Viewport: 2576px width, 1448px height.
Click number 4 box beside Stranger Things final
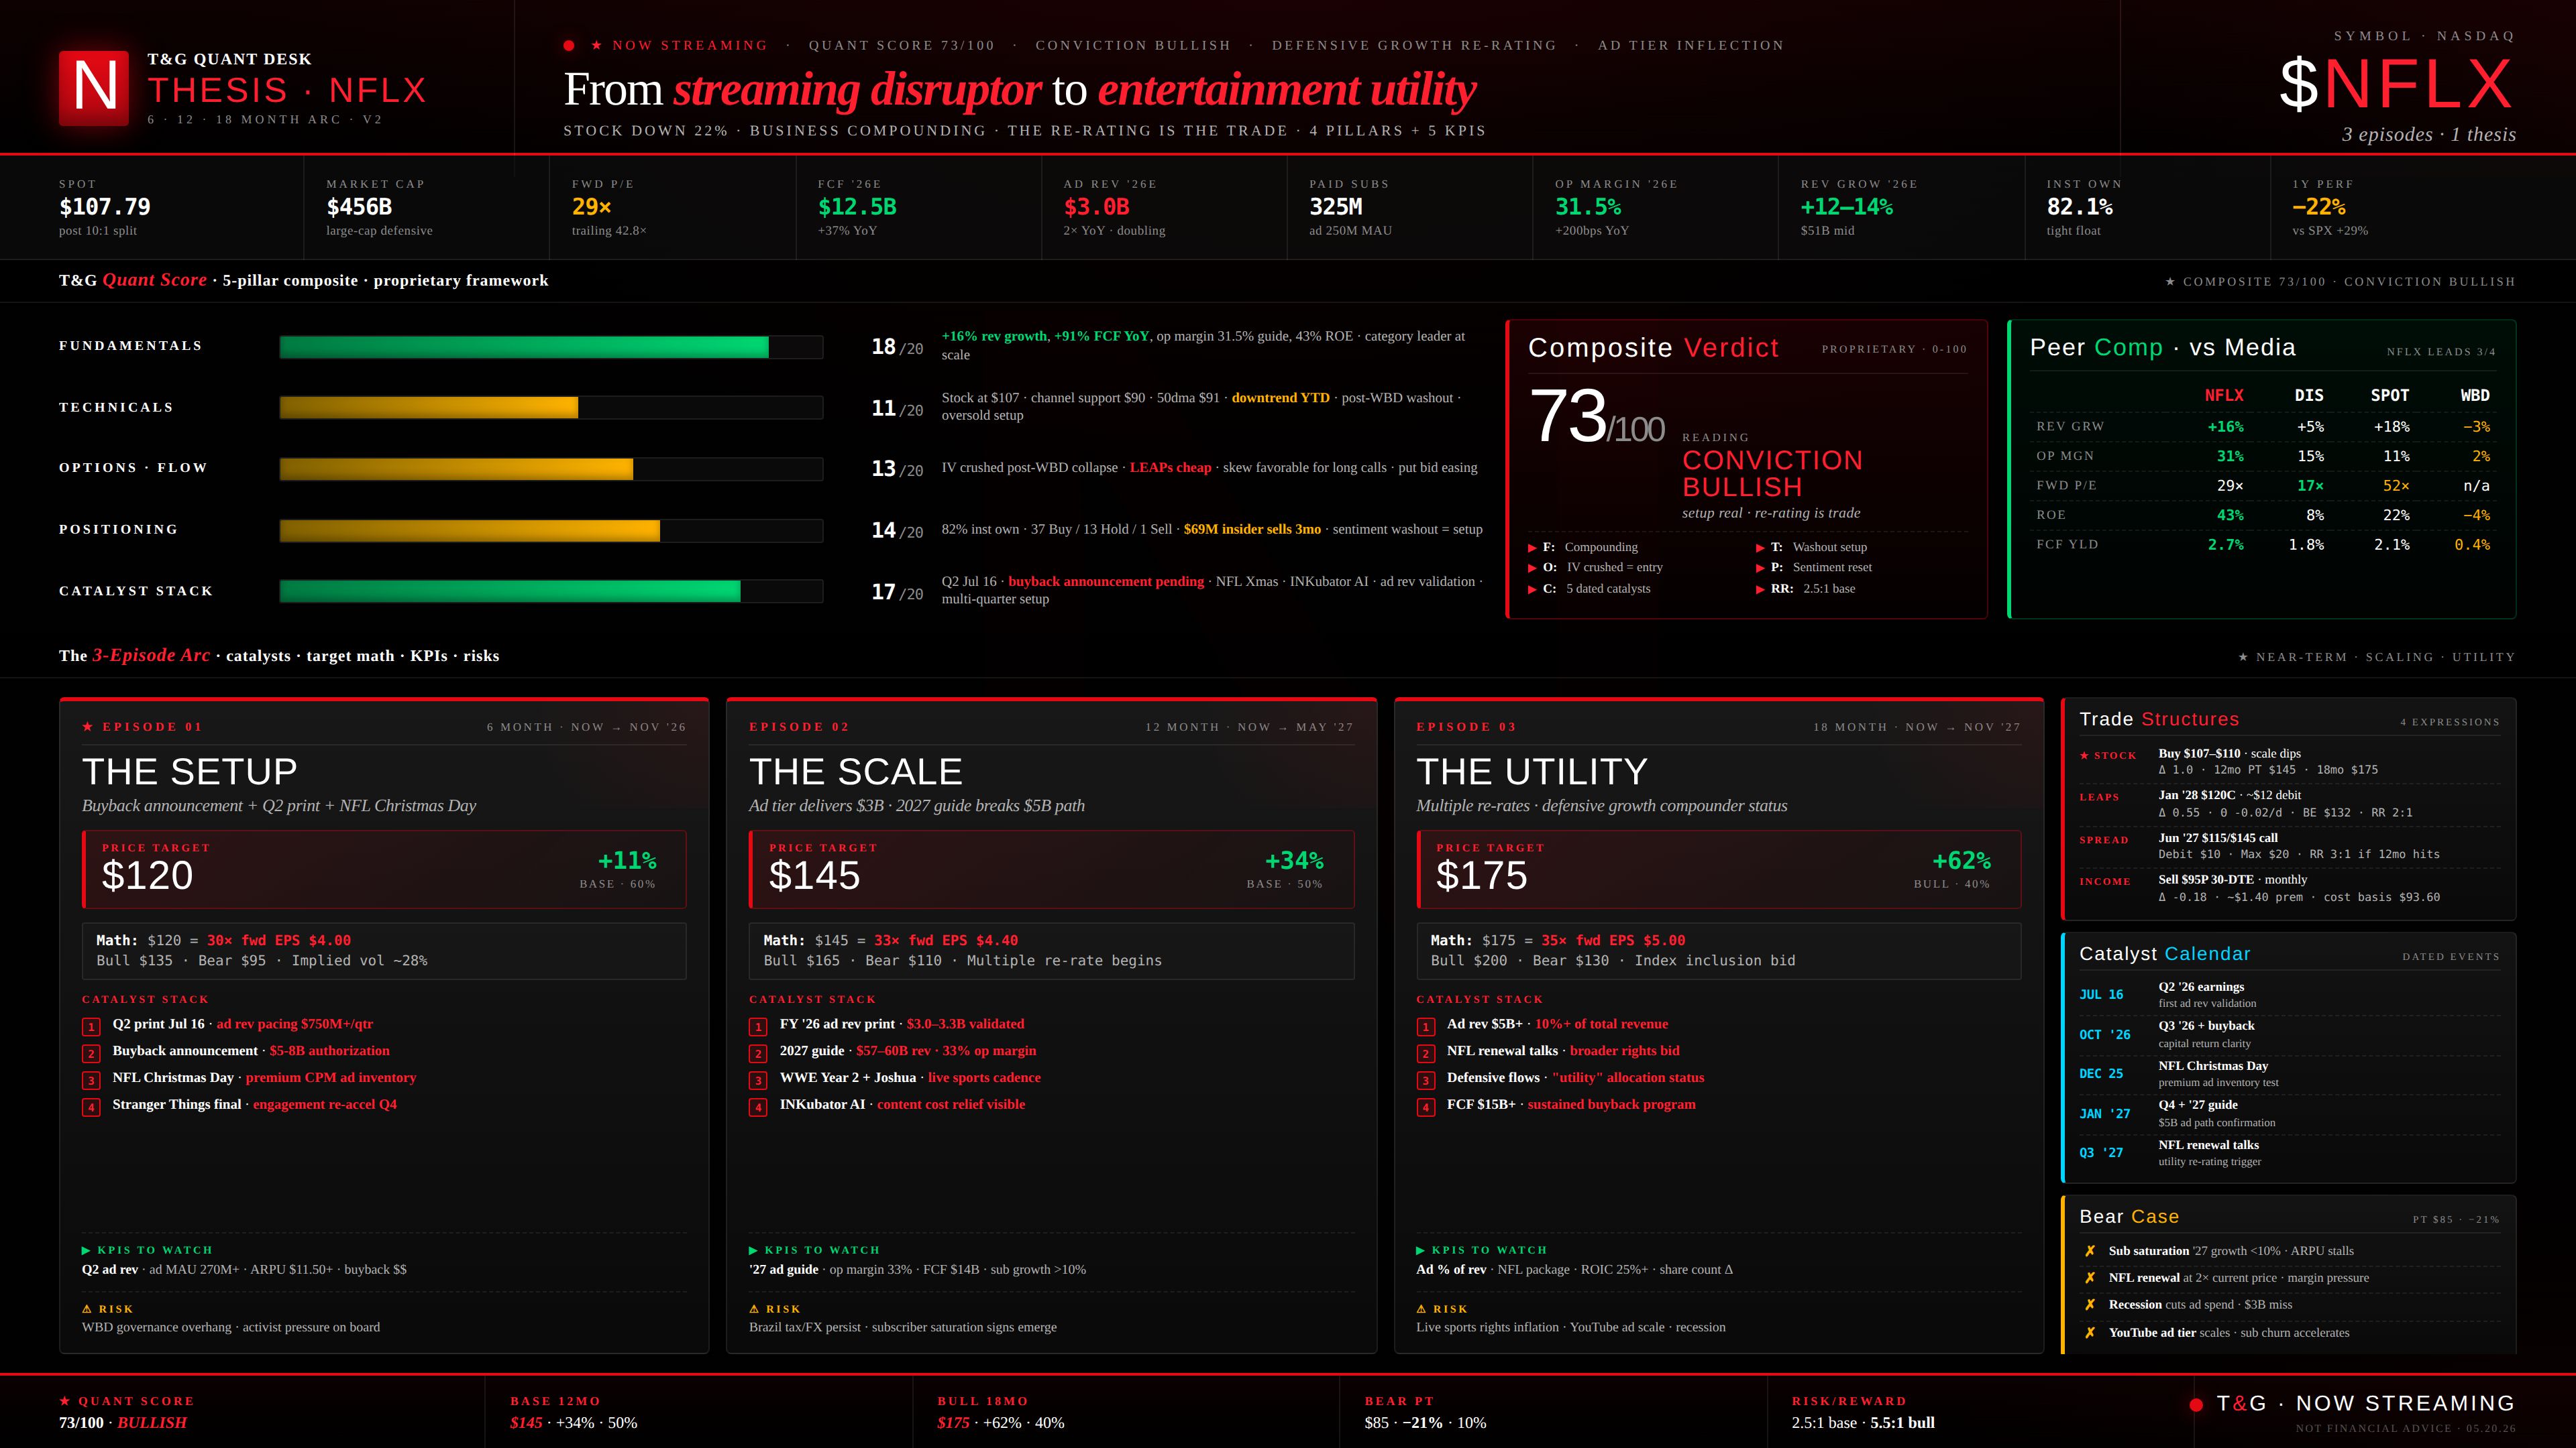tap(91, 1107)
